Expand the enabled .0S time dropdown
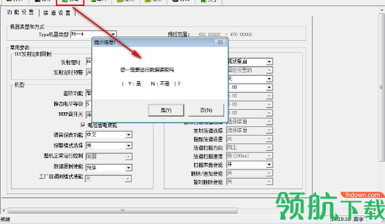 [x=269, y=87]
